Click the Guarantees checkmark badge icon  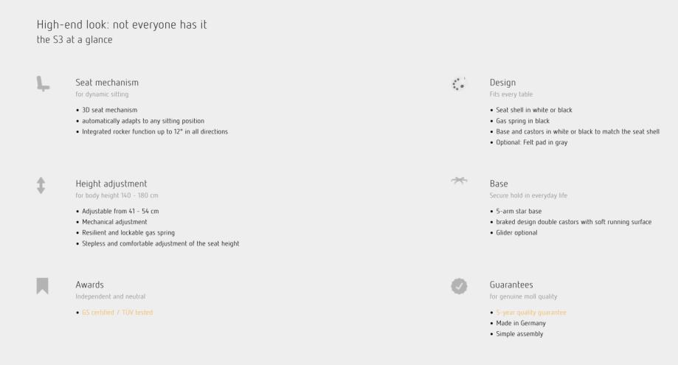point(458,285)
